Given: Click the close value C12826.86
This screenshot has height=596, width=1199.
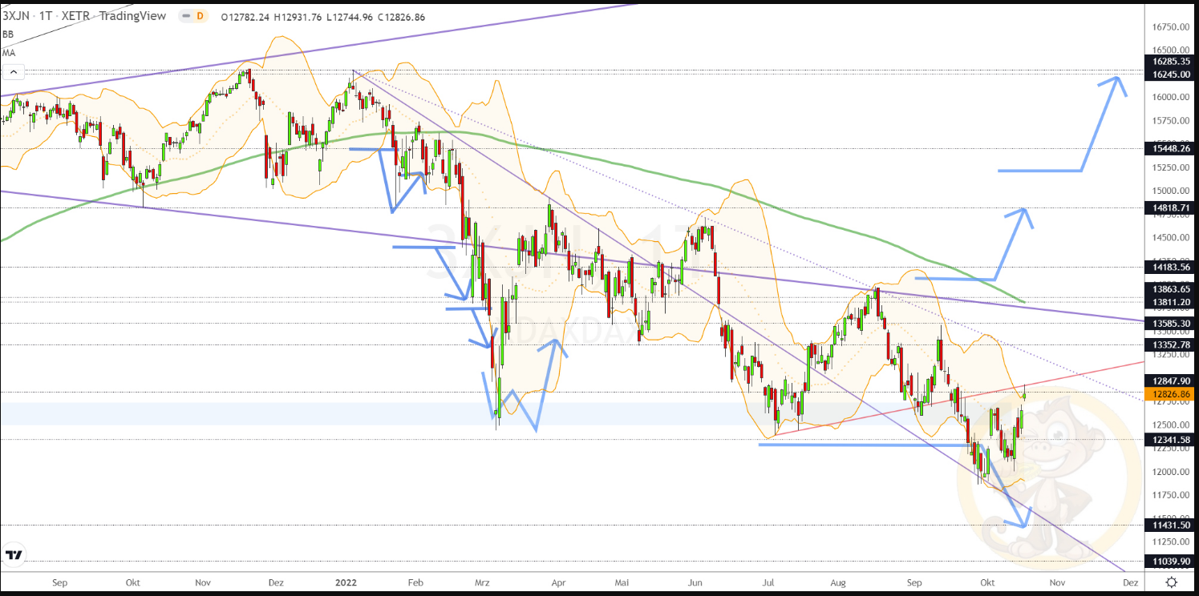Looking at the screenshot, I should point(401,16).
